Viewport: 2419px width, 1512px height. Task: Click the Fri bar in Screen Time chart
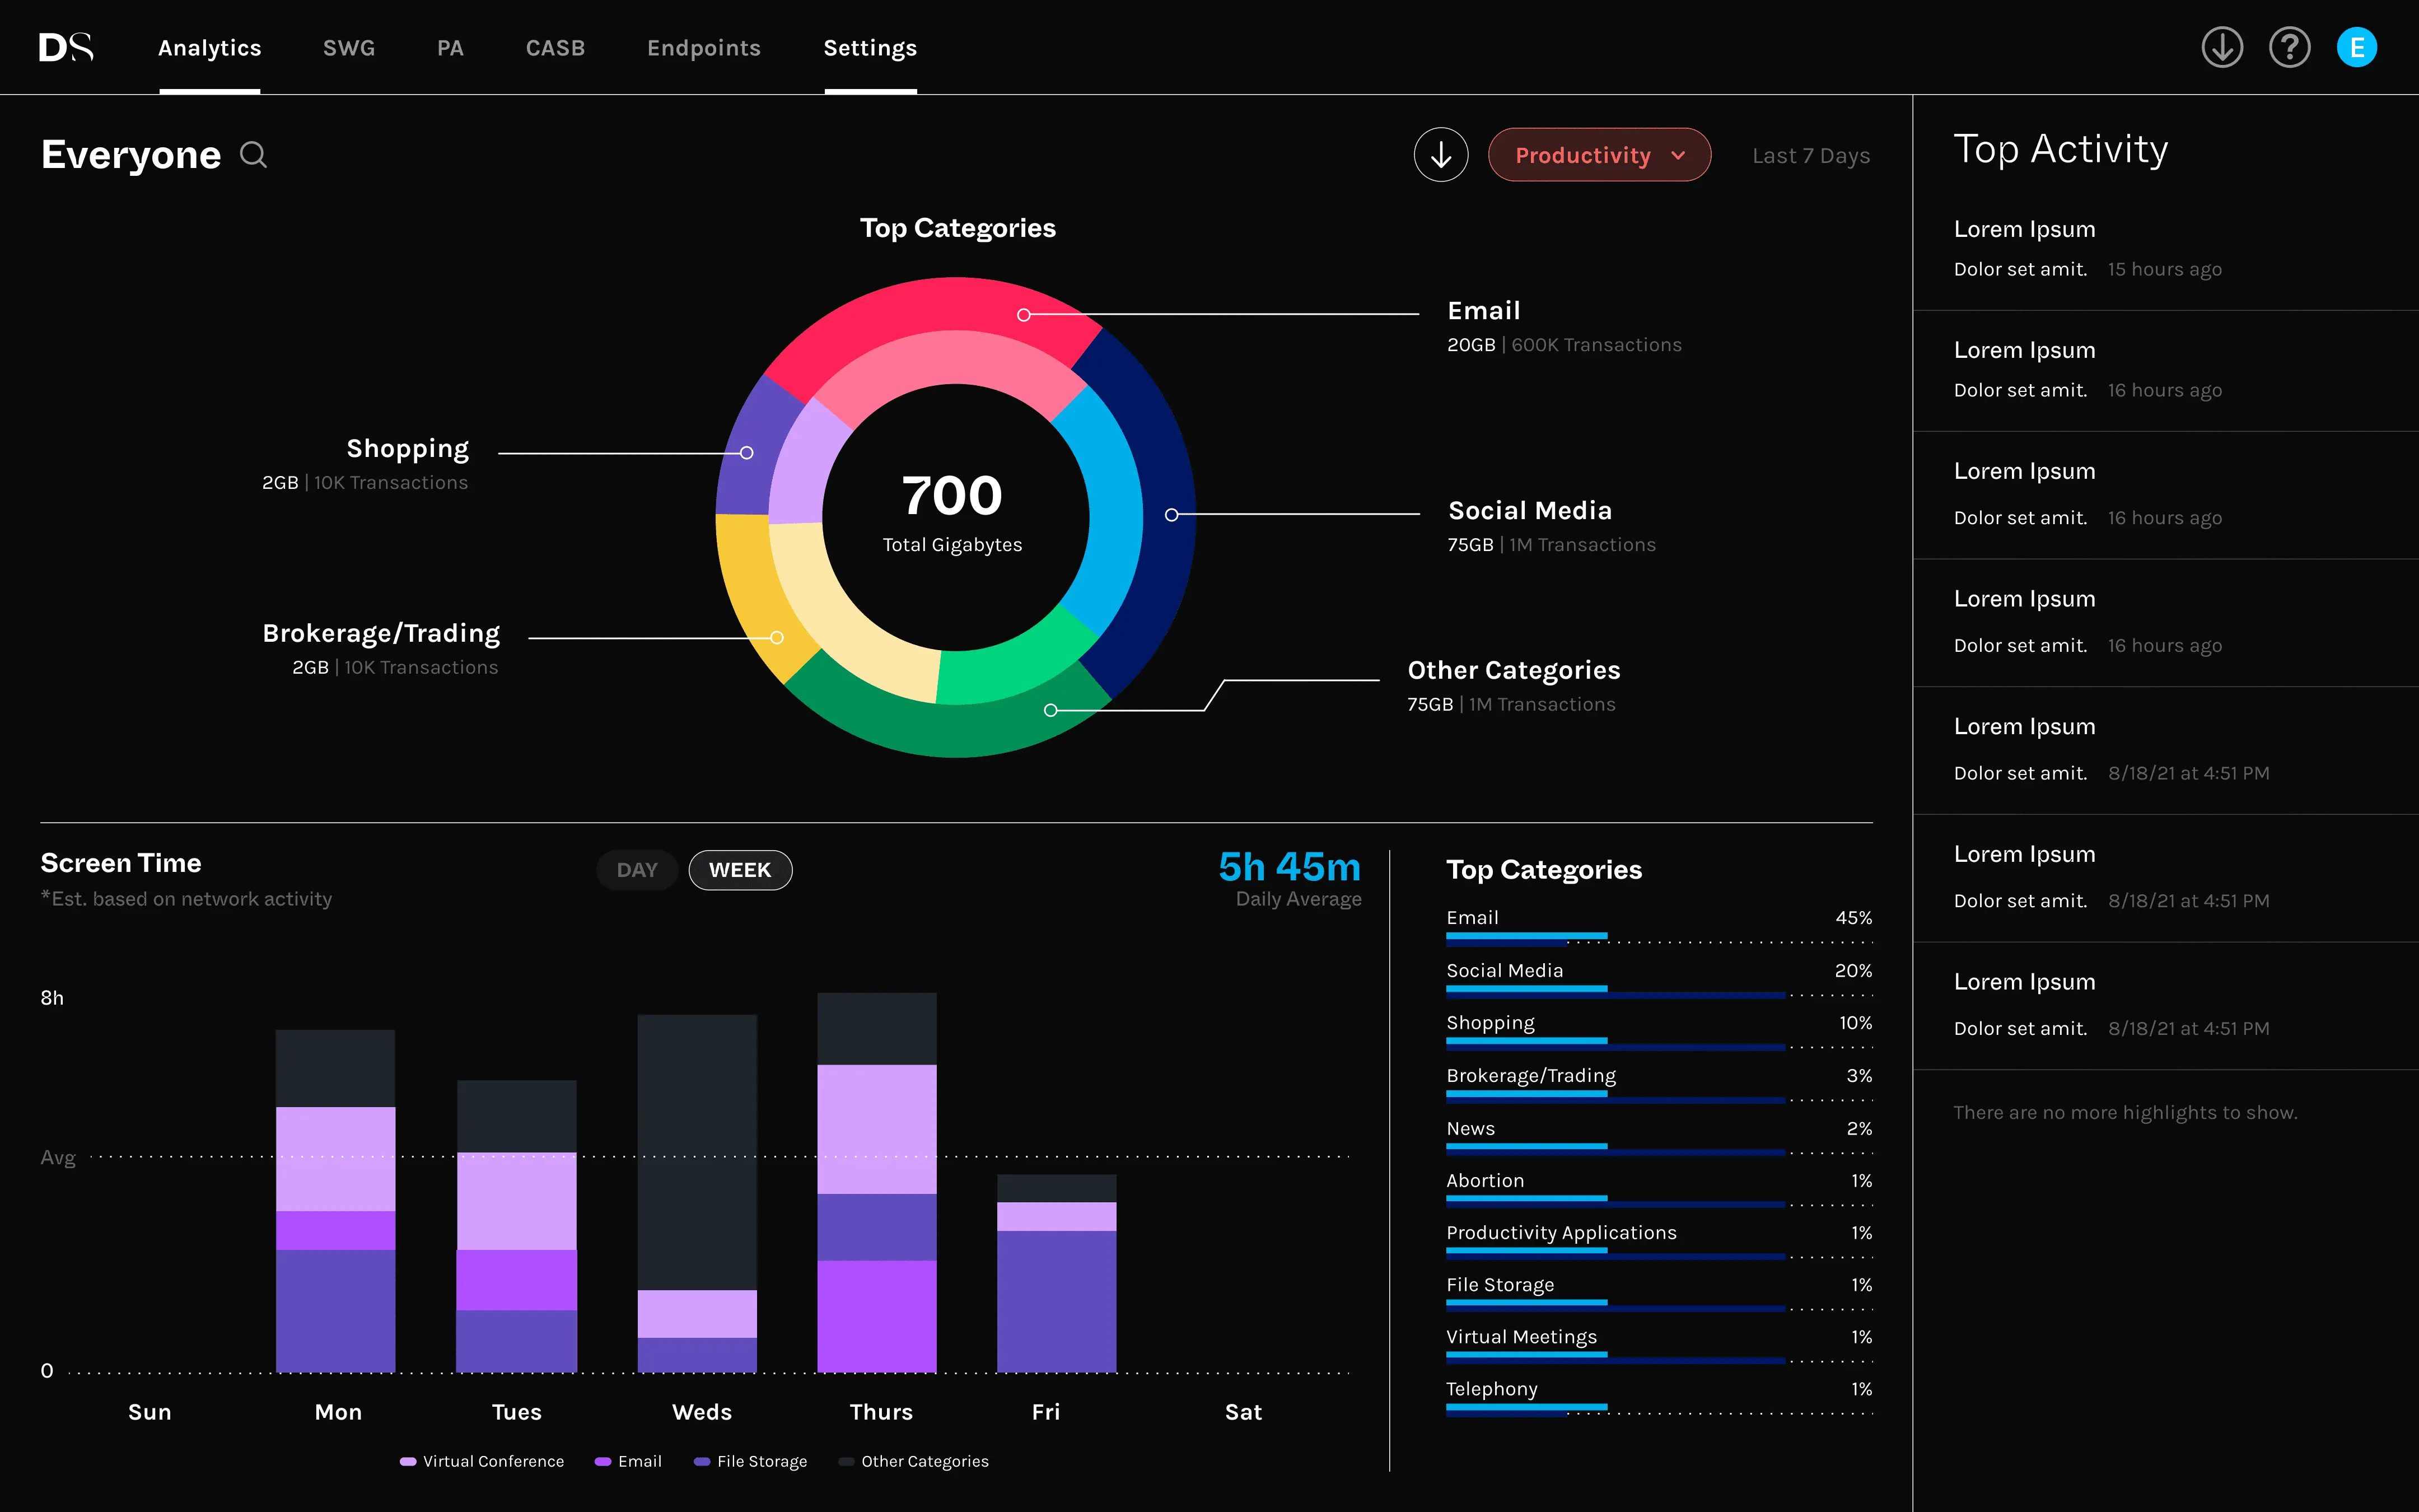pos(1057,1273)
